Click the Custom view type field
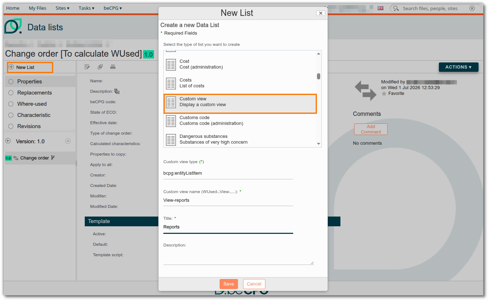489x301 pixels. pyautogui.click(x=228, y=173)
